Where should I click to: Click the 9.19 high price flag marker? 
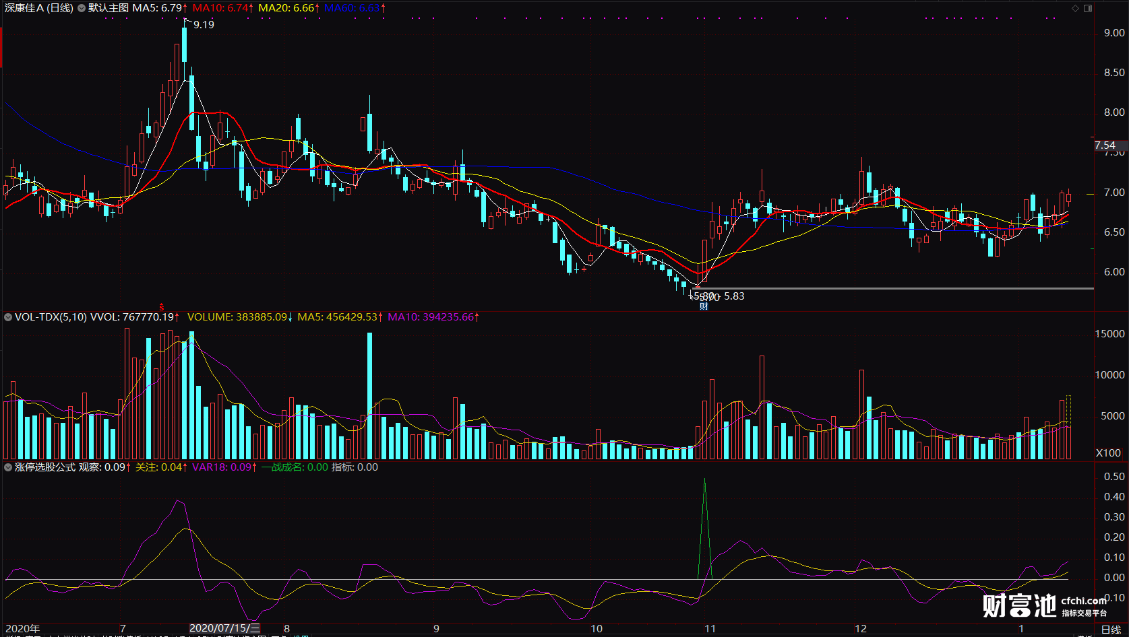point(200,24)
